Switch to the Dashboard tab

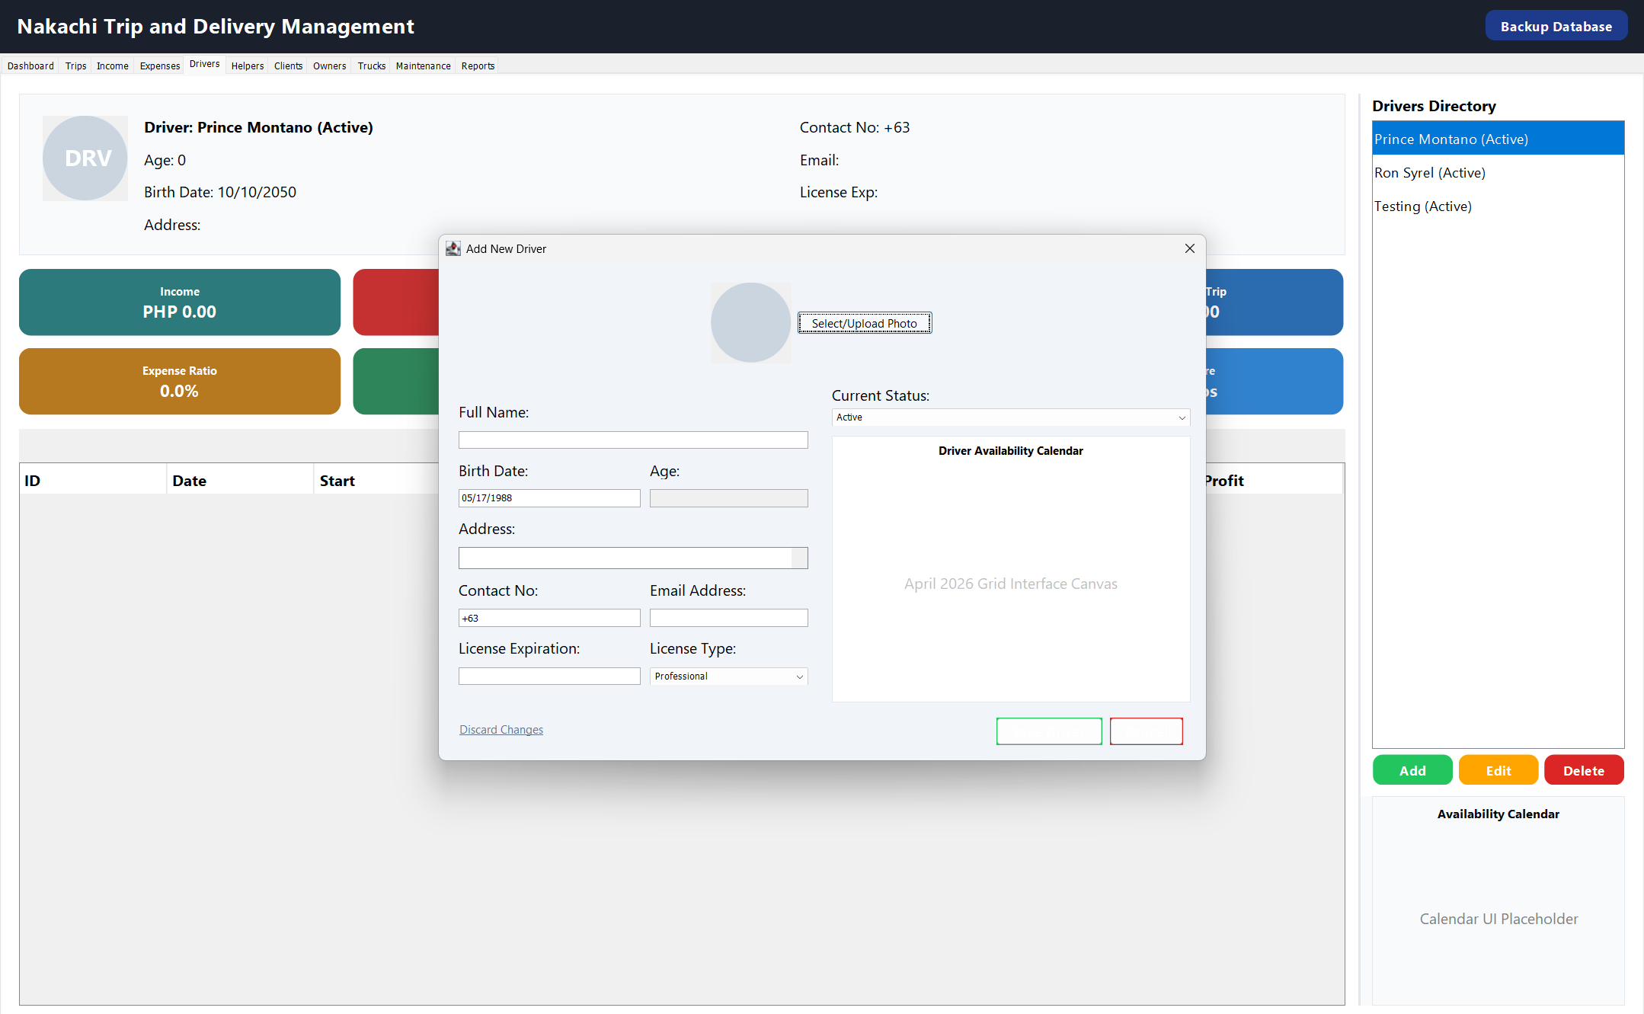coord(30,66)
